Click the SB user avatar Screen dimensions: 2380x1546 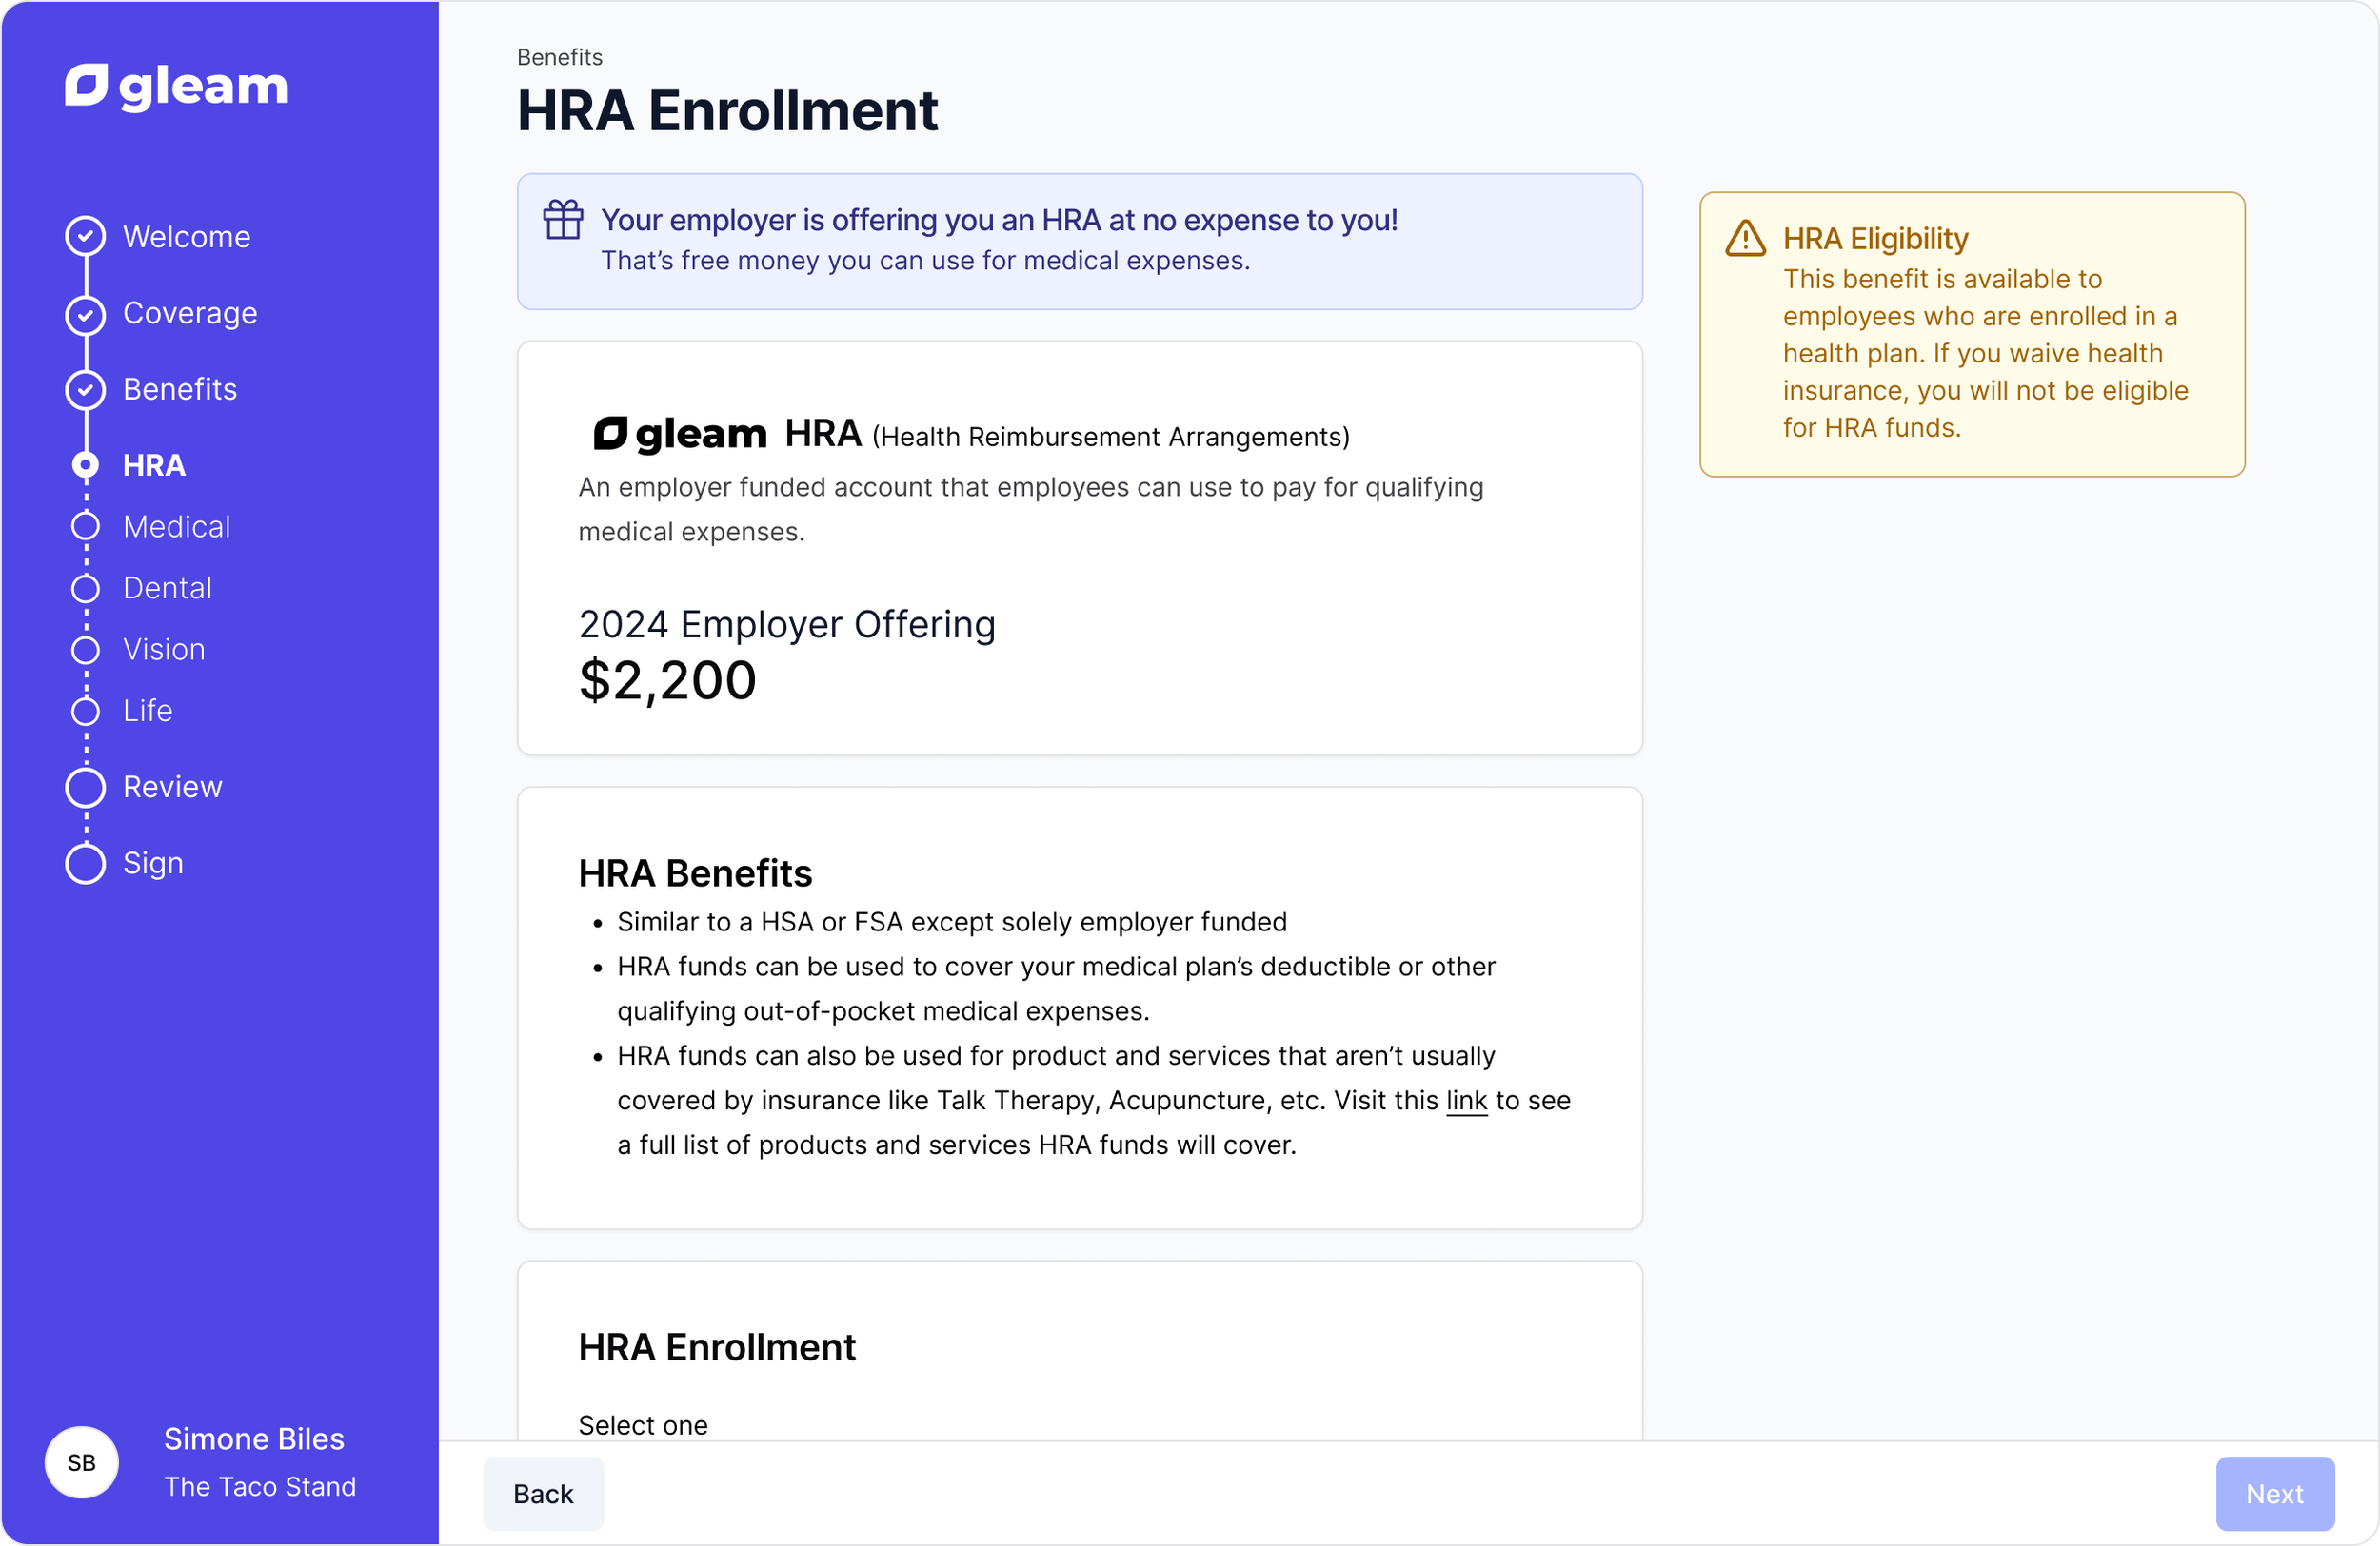[82, 1462]
